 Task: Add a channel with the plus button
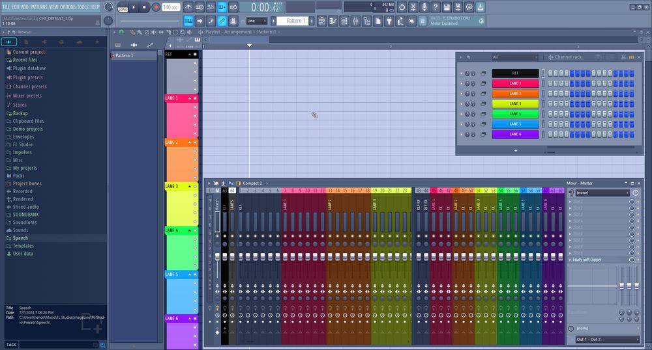click(516, 150)
